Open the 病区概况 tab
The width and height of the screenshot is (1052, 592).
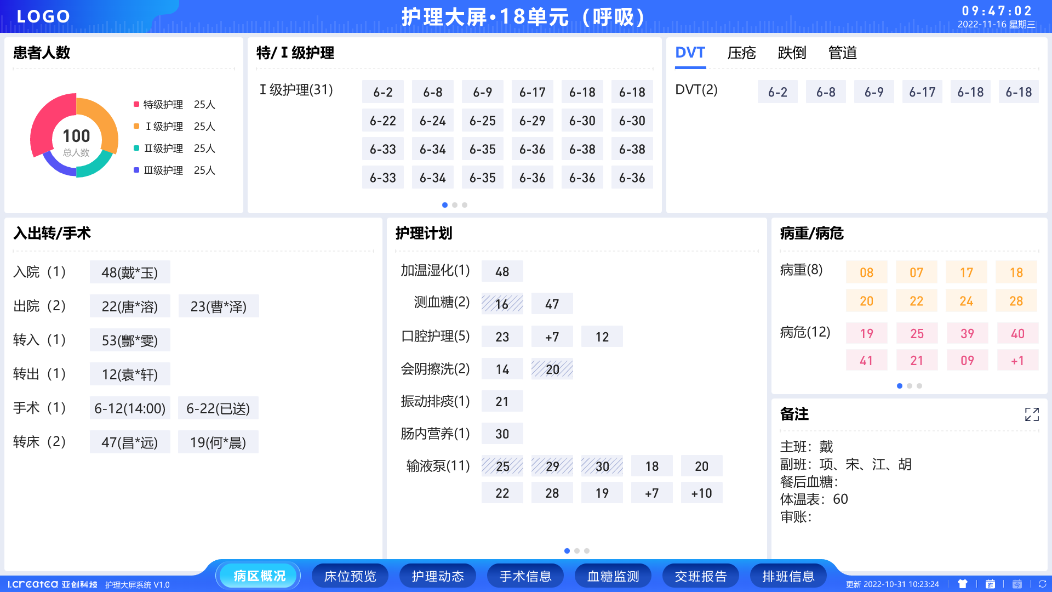coord(259,576)
